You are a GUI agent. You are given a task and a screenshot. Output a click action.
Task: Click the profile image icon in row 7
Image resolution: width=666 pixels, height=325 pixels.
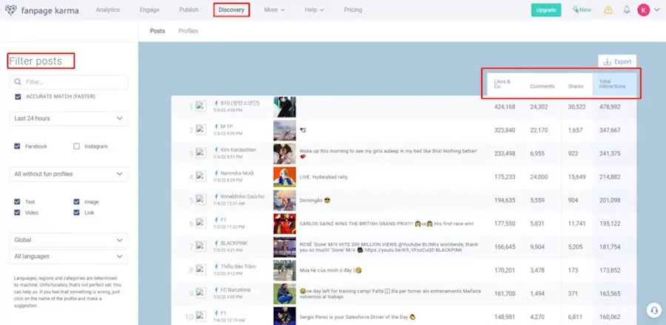click(x=201, y=246)
